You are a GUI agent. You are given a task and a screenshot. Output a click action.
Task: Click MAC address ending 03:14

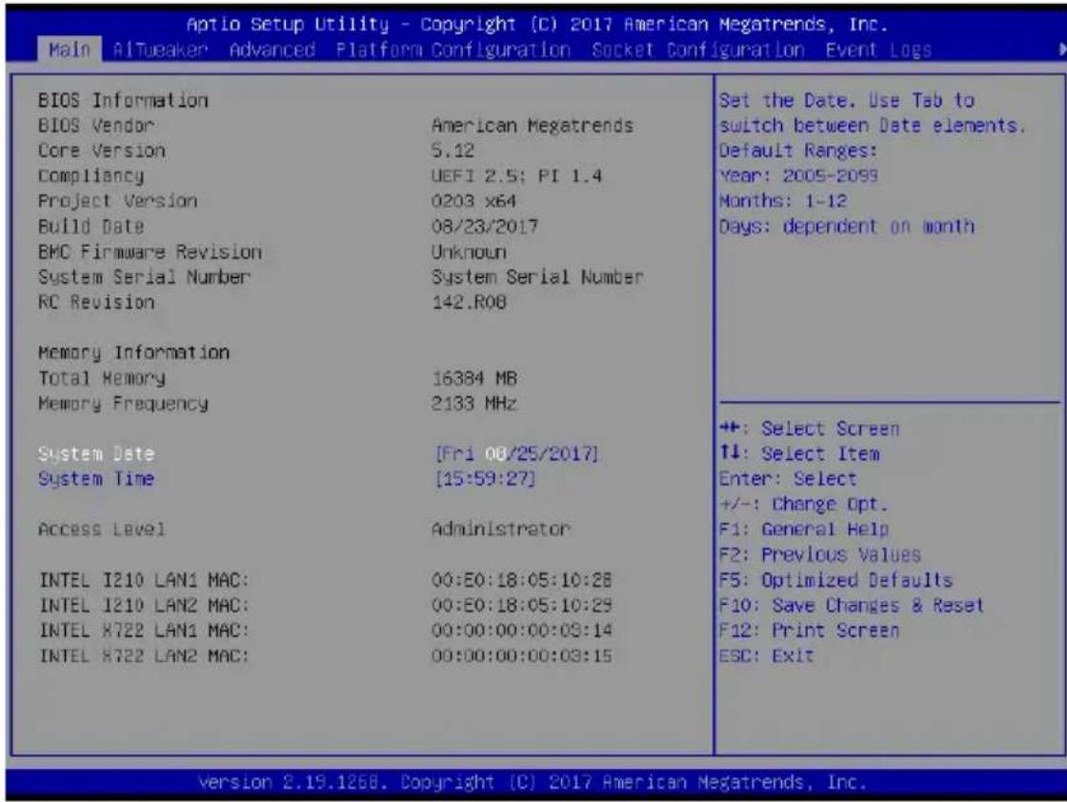pyautogui.click(x=522, y=631)
